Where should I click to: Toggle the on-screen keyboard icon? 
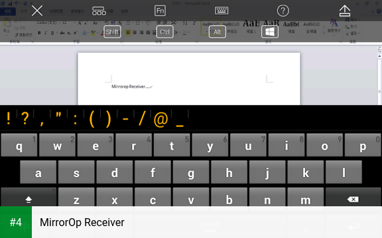[x=222, y=11]
